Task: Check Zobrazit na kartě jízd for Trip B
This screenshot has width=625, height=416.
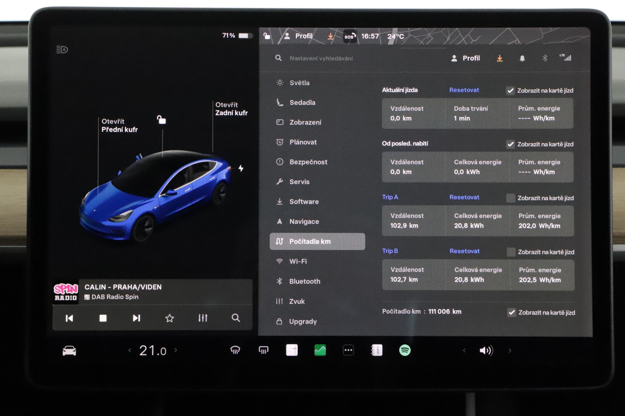Action: click(511, 252)
